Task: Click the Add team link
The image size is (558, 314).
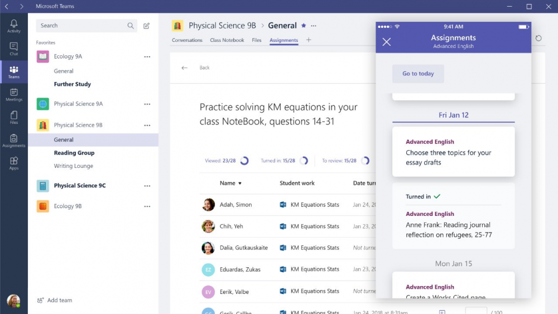Action: point(55,301)
